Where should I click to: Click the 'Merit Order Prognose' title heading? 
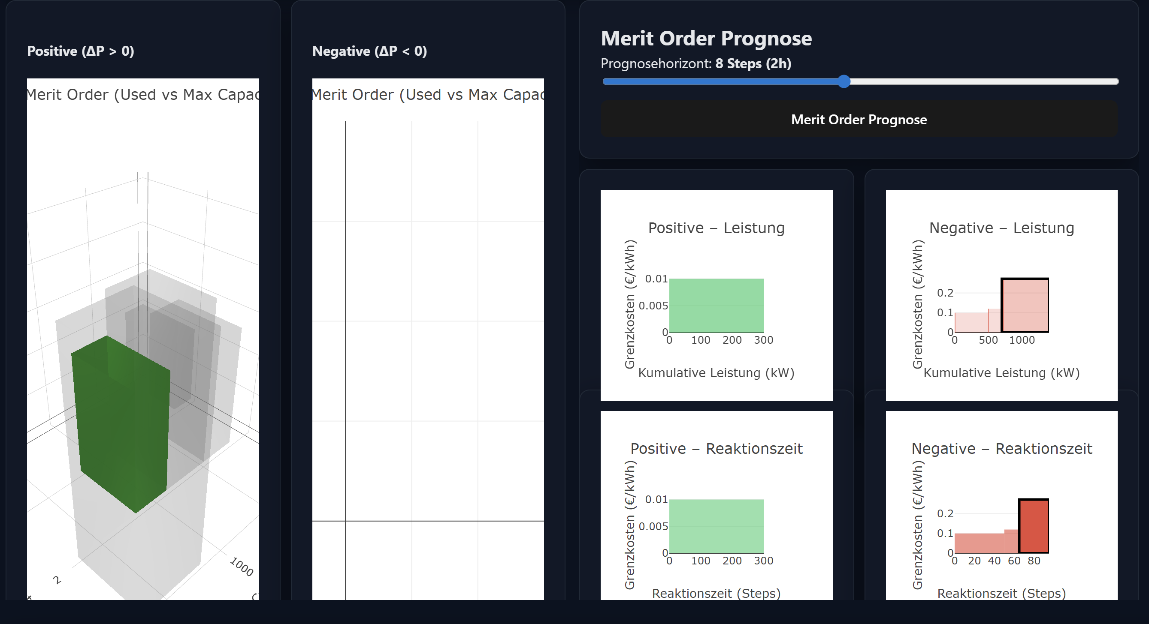[x=706, y=38]
